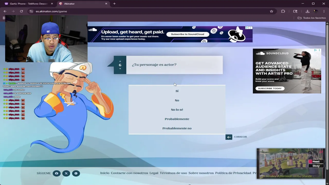Select the No lo sé answer

177,110
